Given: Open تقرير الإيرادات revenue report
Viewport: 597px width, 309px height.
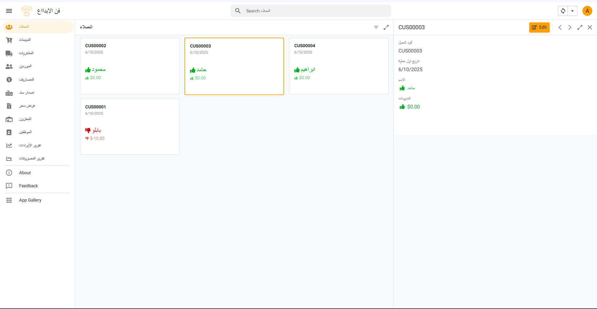Looking at the screenshot, I should click(30, 145).
